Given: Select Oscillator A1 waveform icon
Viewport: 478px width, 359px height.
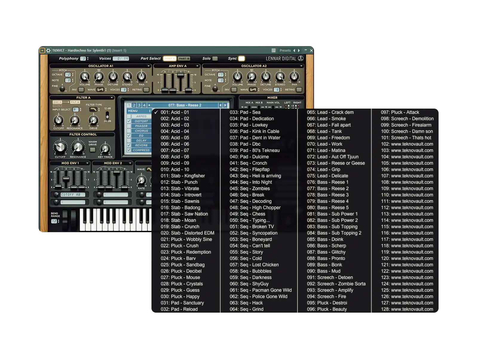Looking at the screenshot, I should [x=100, y=89].
